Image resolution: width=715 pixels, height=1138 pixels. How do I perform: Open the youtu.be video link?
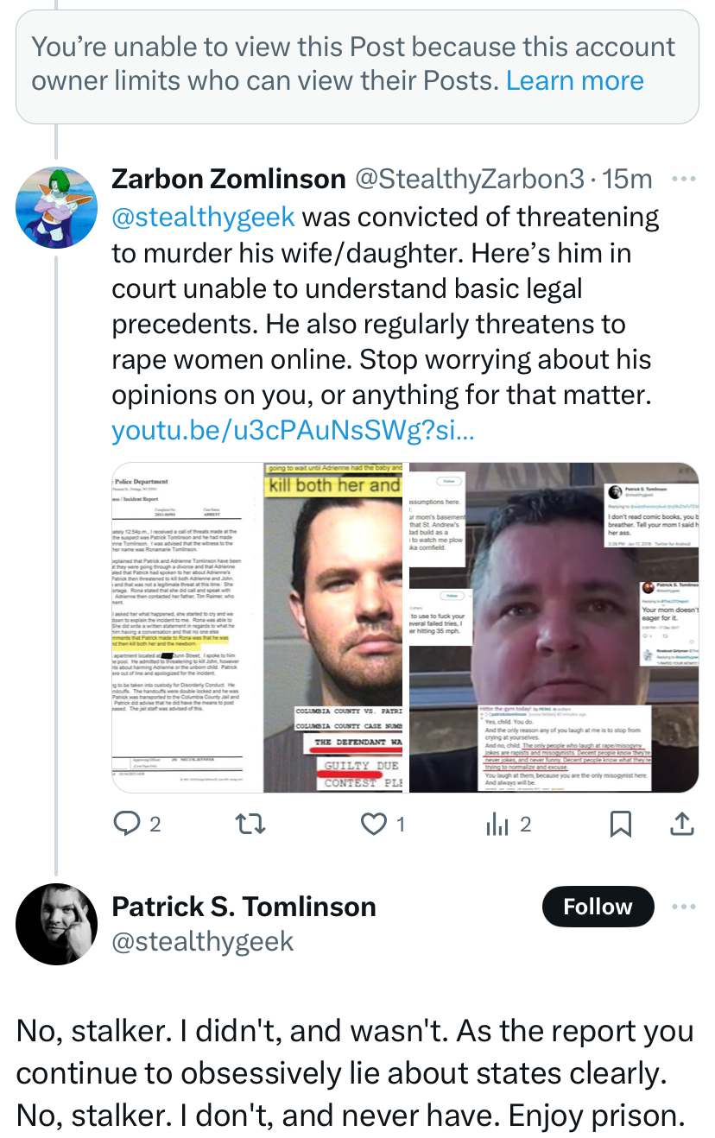pyautogui.click(x=293, y=430)
